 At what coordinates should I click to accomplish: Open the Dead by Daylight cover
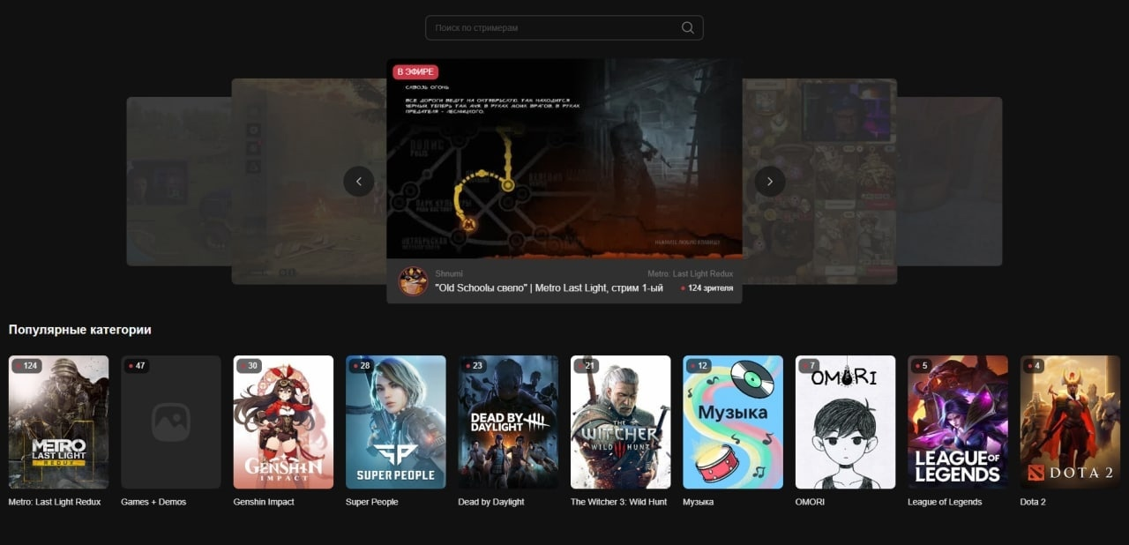pos(508,422)
